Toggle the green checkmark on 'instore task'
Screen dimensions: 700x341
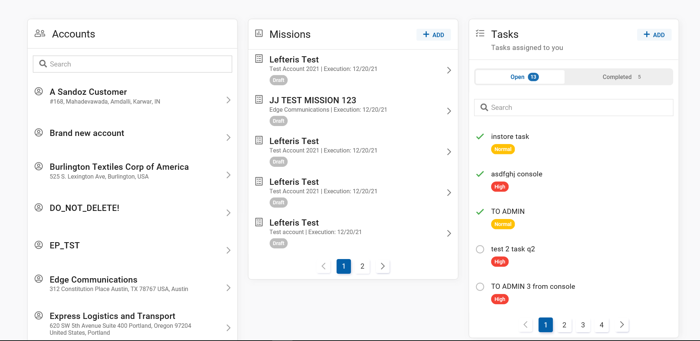pyautogui.click(x=480, y=137)
